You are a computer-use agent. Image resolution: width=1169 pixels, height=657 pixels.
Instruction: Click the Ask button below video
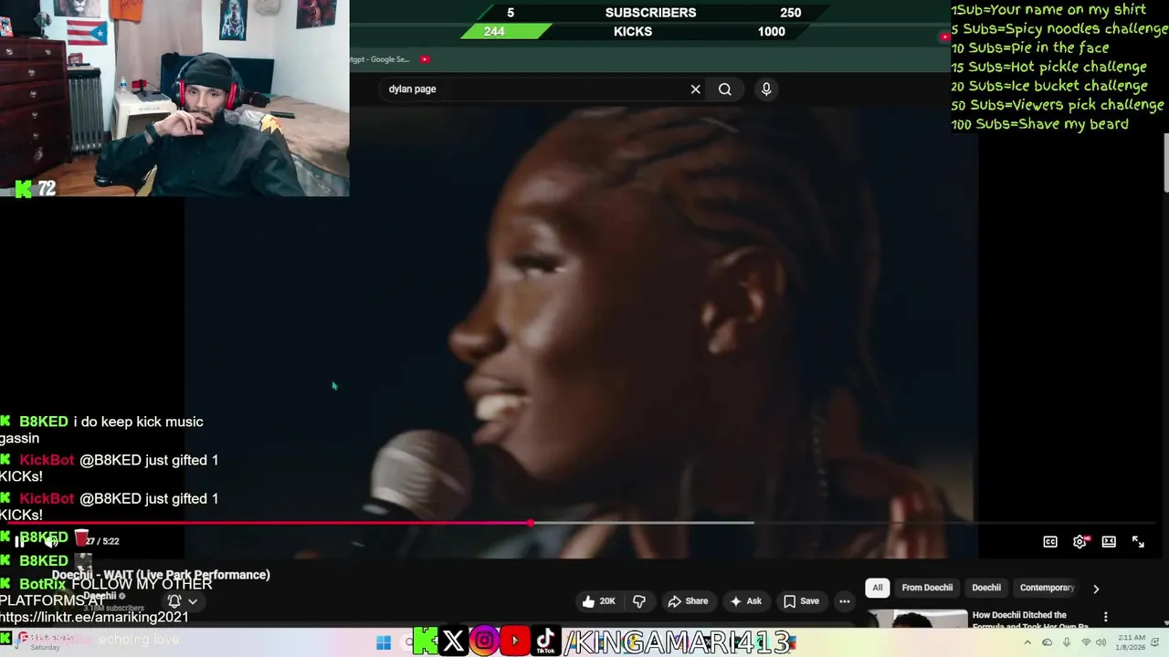[745, 601]
